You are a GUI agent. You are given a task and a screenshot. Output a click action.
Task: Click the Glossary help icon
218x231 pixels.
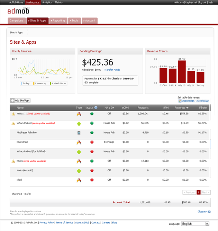click(209, 211)
